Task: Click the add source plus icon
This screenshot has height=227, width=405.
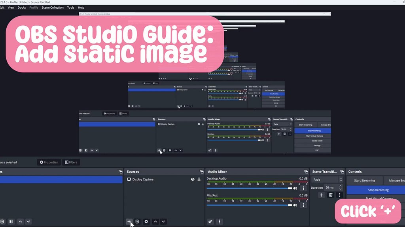Action: [x=129, y=221]
